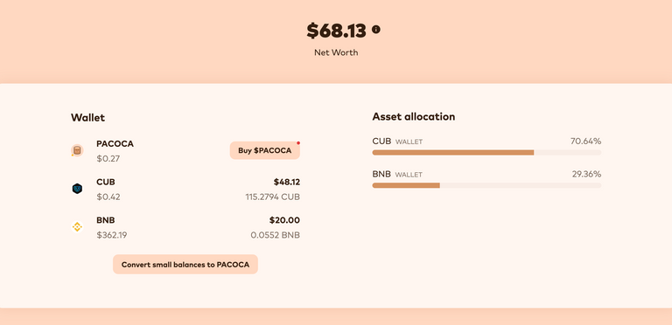Image resolution: width=672 pixels, height=325 pixels.
Task: Click Convert small balances to PACOCA
Action: pyautogui.click(x=185, y=264)
